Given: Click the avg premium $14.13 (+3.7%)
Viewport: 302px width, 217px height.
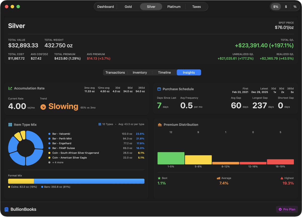Looking at the screenshot, I should tap(99, 58).
